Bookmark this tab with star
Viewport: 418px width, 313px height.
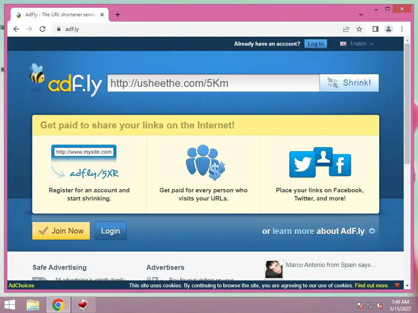pos(359,29)
